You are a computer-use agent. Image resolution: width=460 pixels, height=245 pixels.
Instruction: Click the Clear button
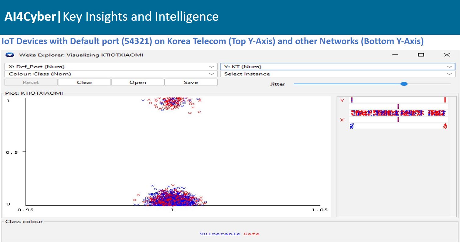click(84, 82)
